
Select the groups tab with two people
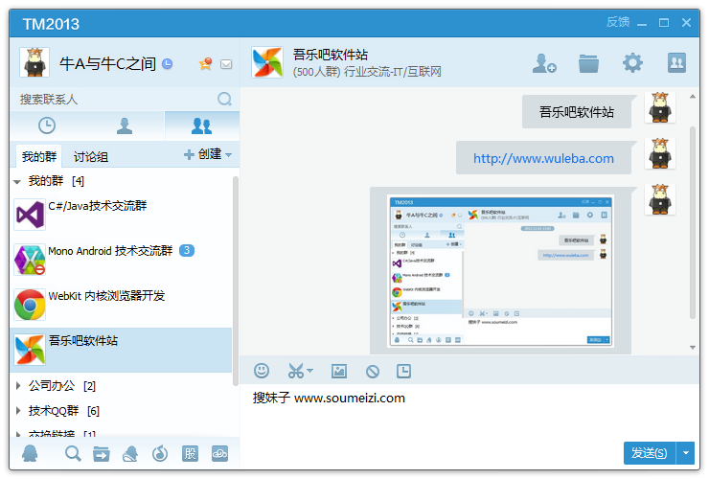(201, 125)
